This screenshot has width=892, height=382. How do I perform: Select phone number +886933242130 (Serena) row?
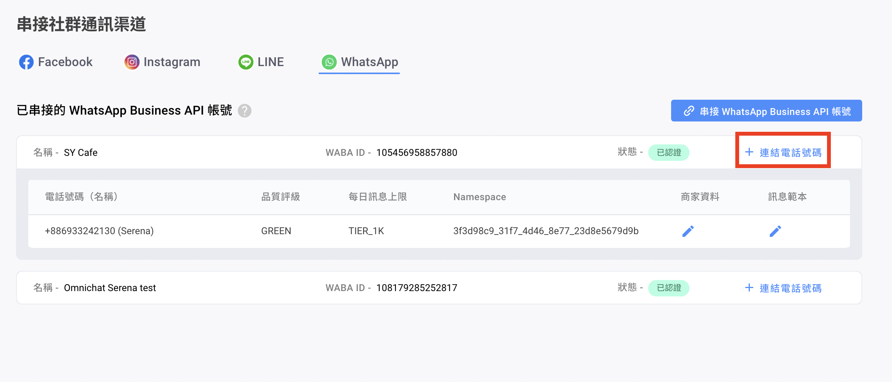coord(99,231)
